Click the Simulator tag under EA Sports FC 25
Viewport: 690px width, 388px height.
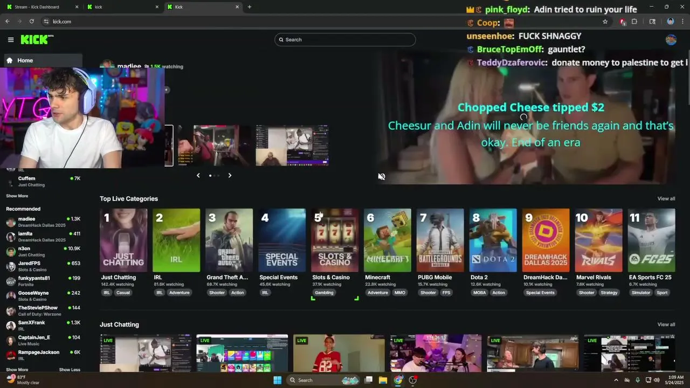point(641,293)
